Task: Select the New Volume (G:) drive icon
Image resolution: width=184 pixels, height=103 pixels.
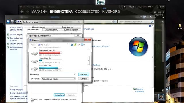Action: 34,61
